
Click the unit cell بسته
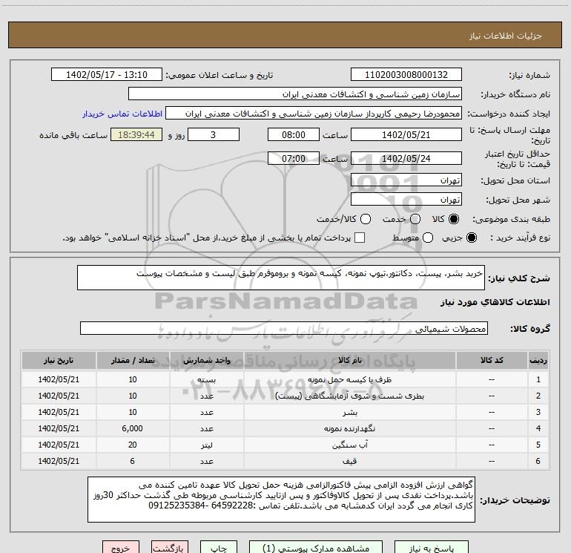[x=206, y=379]
